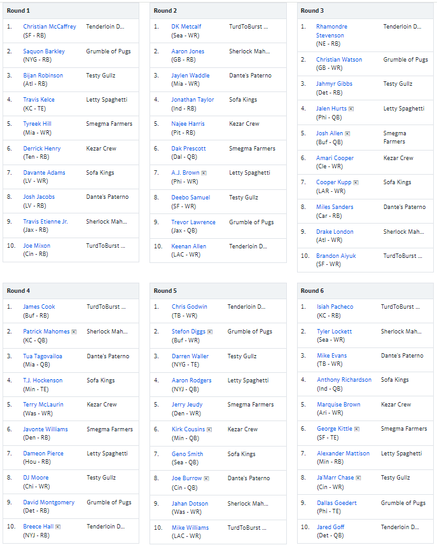Click the keeper icon next to George Kittle
Image resolution: width=437 pixels, height=545 pixels.
coord(357,429)
